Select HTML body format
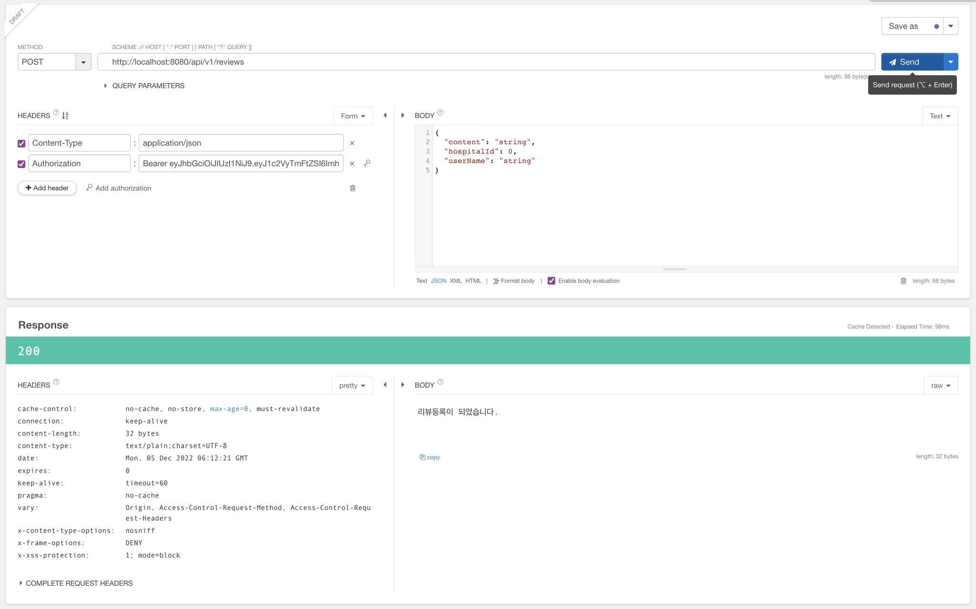The image size is (976, 609). click(473, 281)
